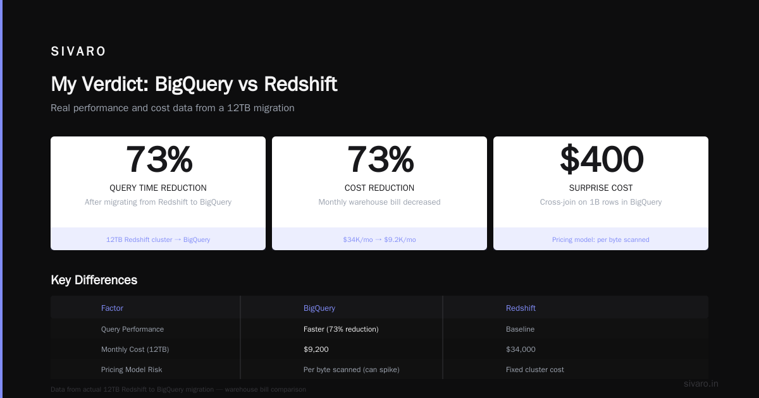Click the 'Fixed cluster cost' cell

click(x=535, y=370)
